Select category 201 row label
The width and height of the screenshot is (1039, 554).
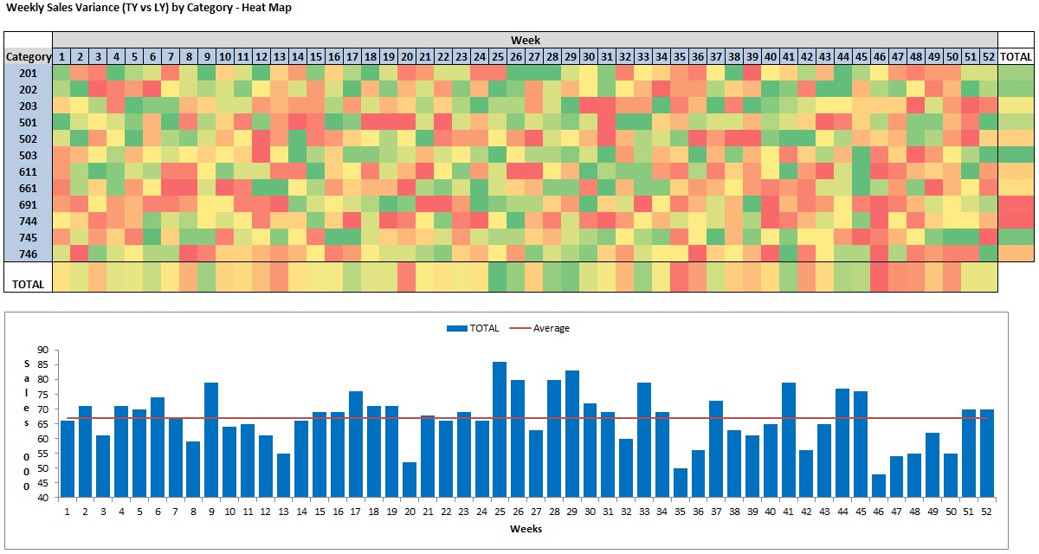(x=28, y=73)
